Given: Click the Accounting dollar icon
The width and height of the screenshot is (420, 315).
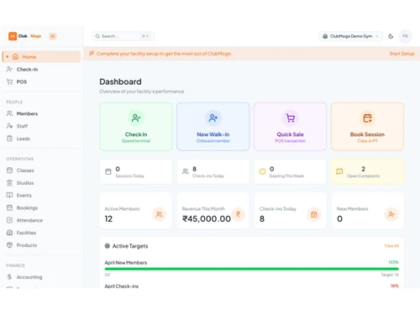Looking at the screenshot, I should pyautogui.click(x=9, y=277).
